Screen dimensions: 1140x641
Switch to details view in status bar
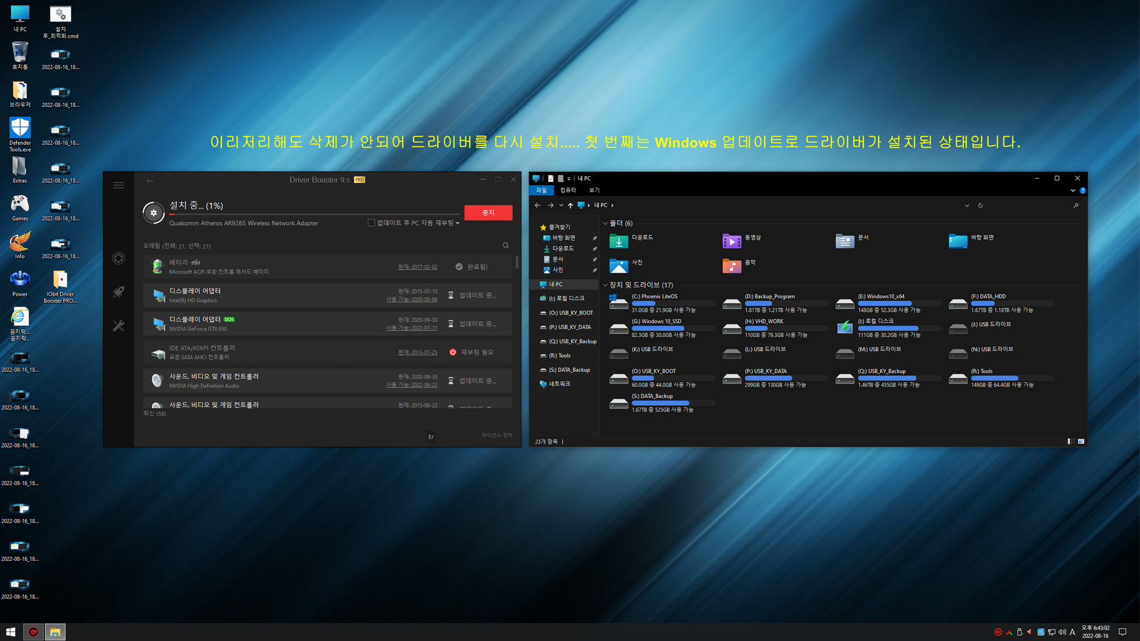(1071, 441)
